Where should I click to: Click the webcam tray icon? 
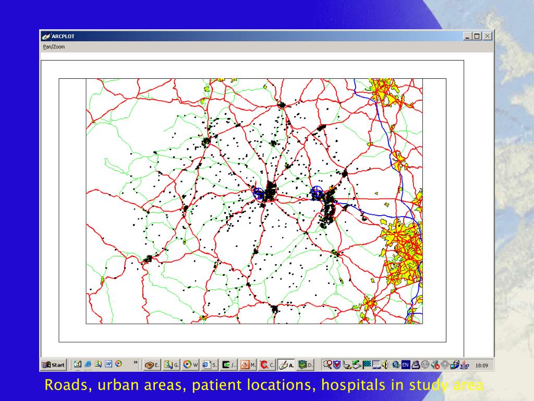(x=415, y=365)
